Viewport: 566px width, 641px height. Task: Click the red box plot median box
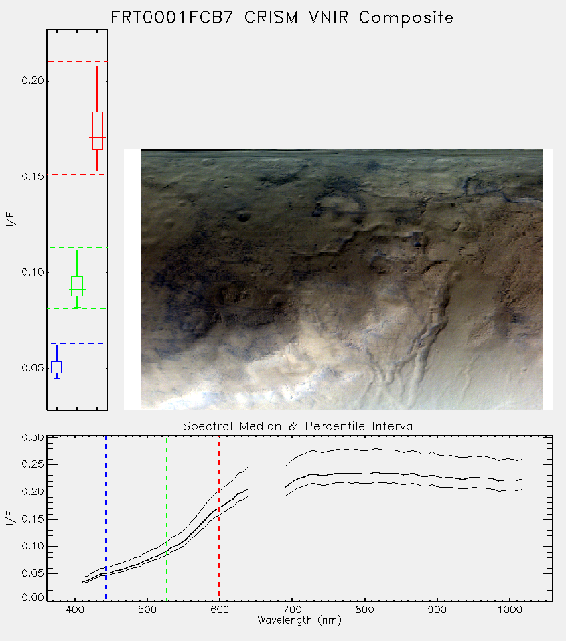pyautogui.click(x=97, y=131)
